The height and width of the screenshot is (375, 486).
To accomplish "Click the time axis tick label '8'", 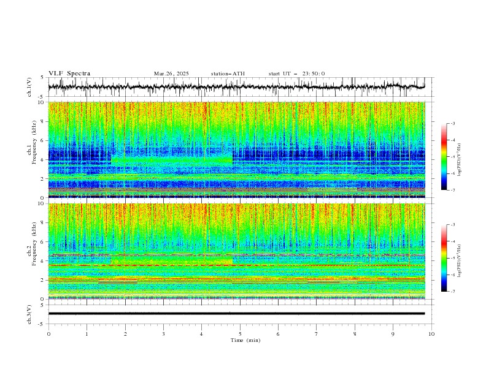I will [x=355, y=334].
